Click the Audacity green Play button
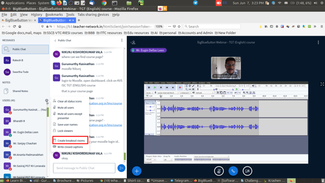 coord(155,87)
